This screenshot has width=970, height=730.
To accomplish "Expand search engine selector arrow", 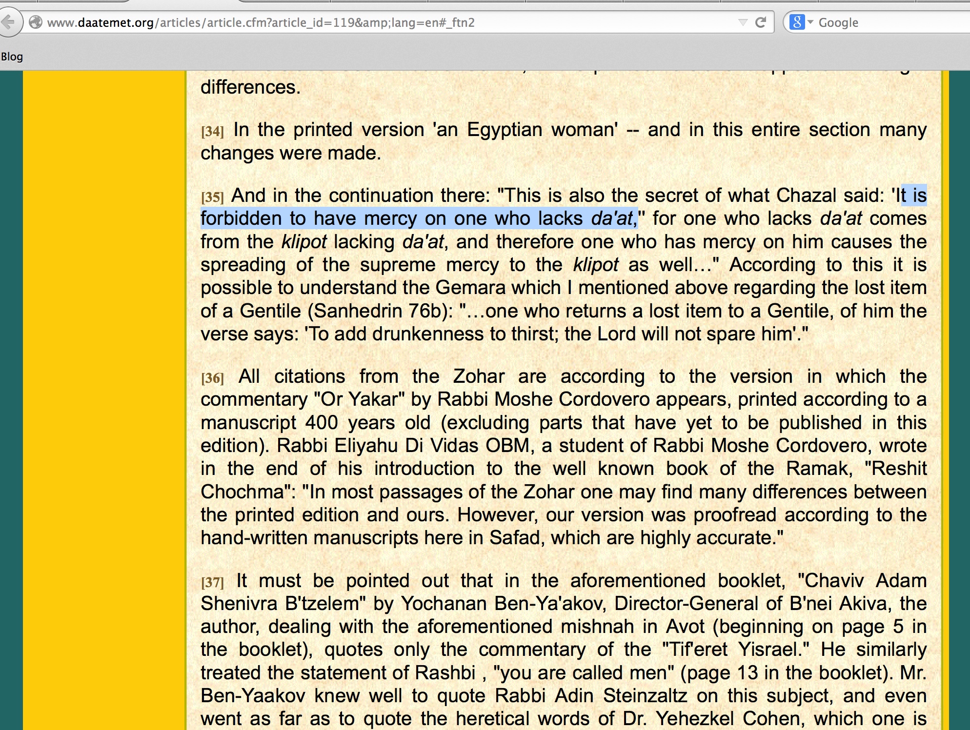I will point(810,22).
